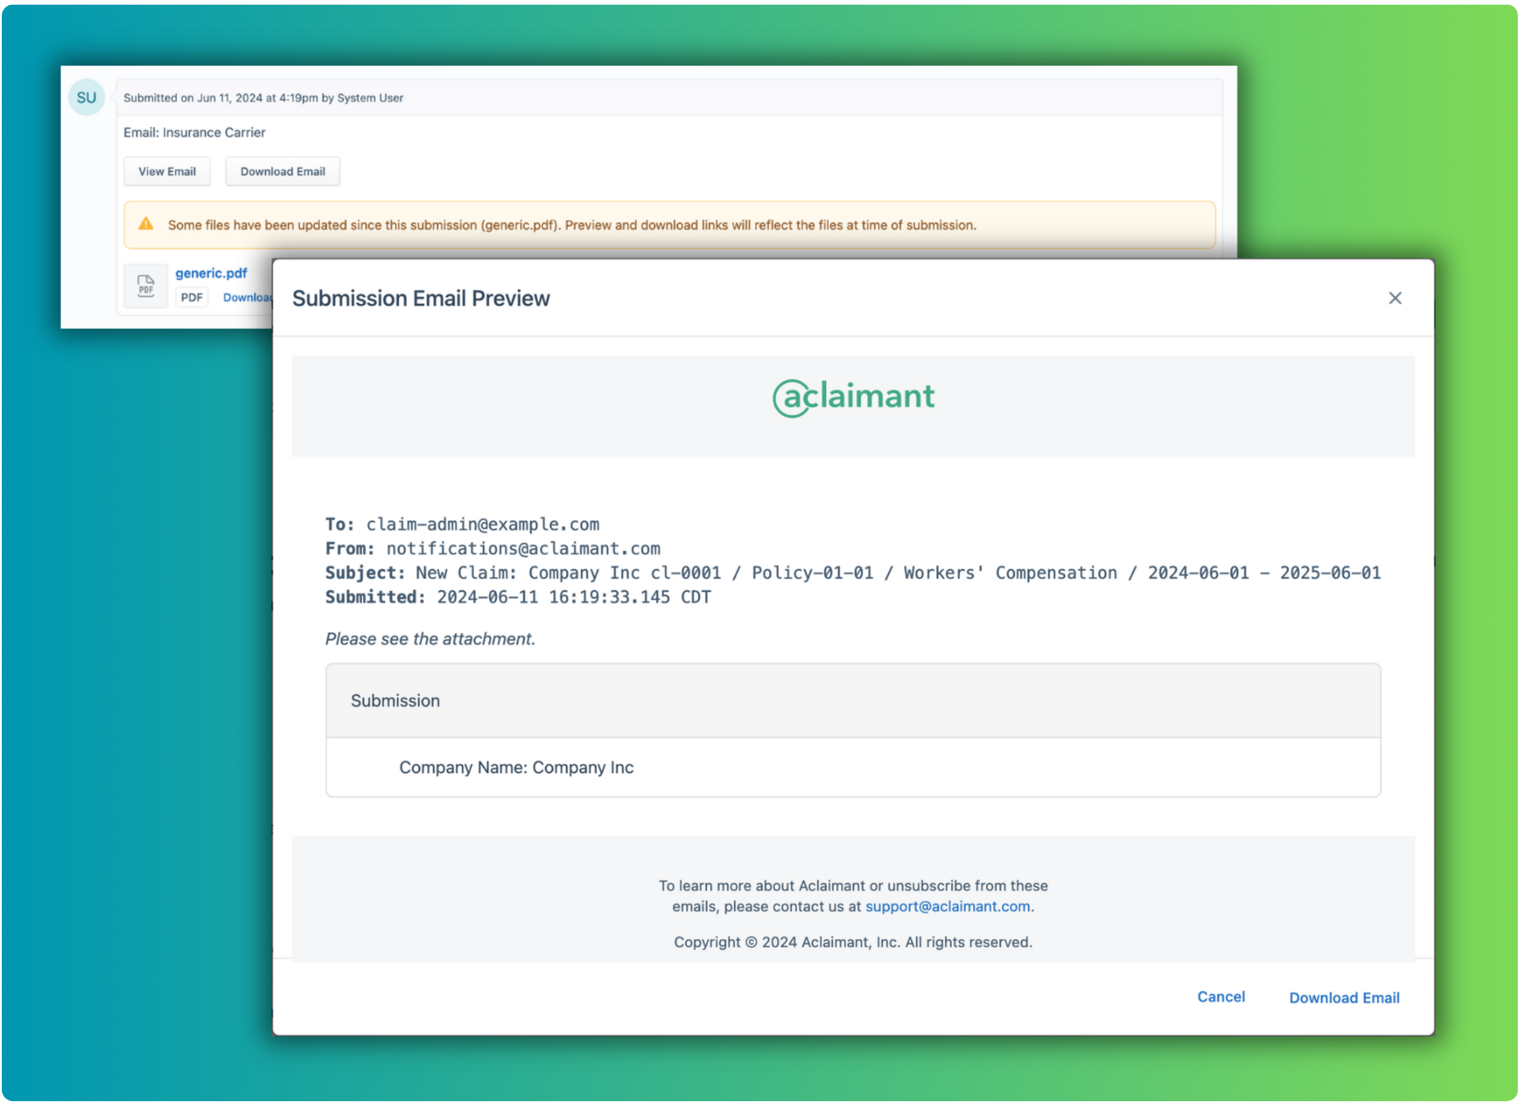The image size is (1522, 1106).
Task: Click the Subject line starting 'New Claim'
Action: click(x=853, y=572)
